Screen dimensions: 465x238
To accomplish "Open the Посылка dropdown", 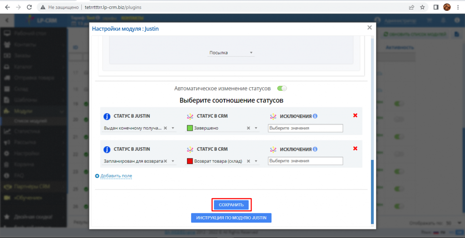I will 231,53.
